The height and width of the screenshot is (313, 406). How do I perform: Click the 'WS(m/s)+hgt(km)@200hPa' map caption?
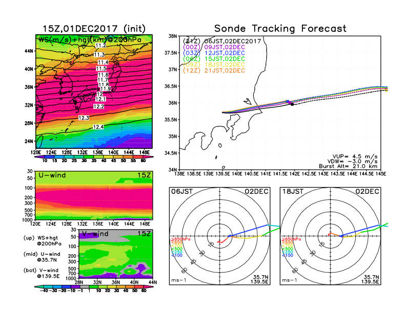point(90,40)
